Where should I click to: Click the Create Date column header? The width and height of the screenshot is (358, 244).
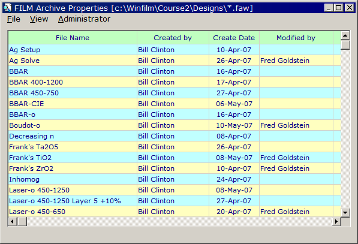pyautogui.click(x=234, y=38)
